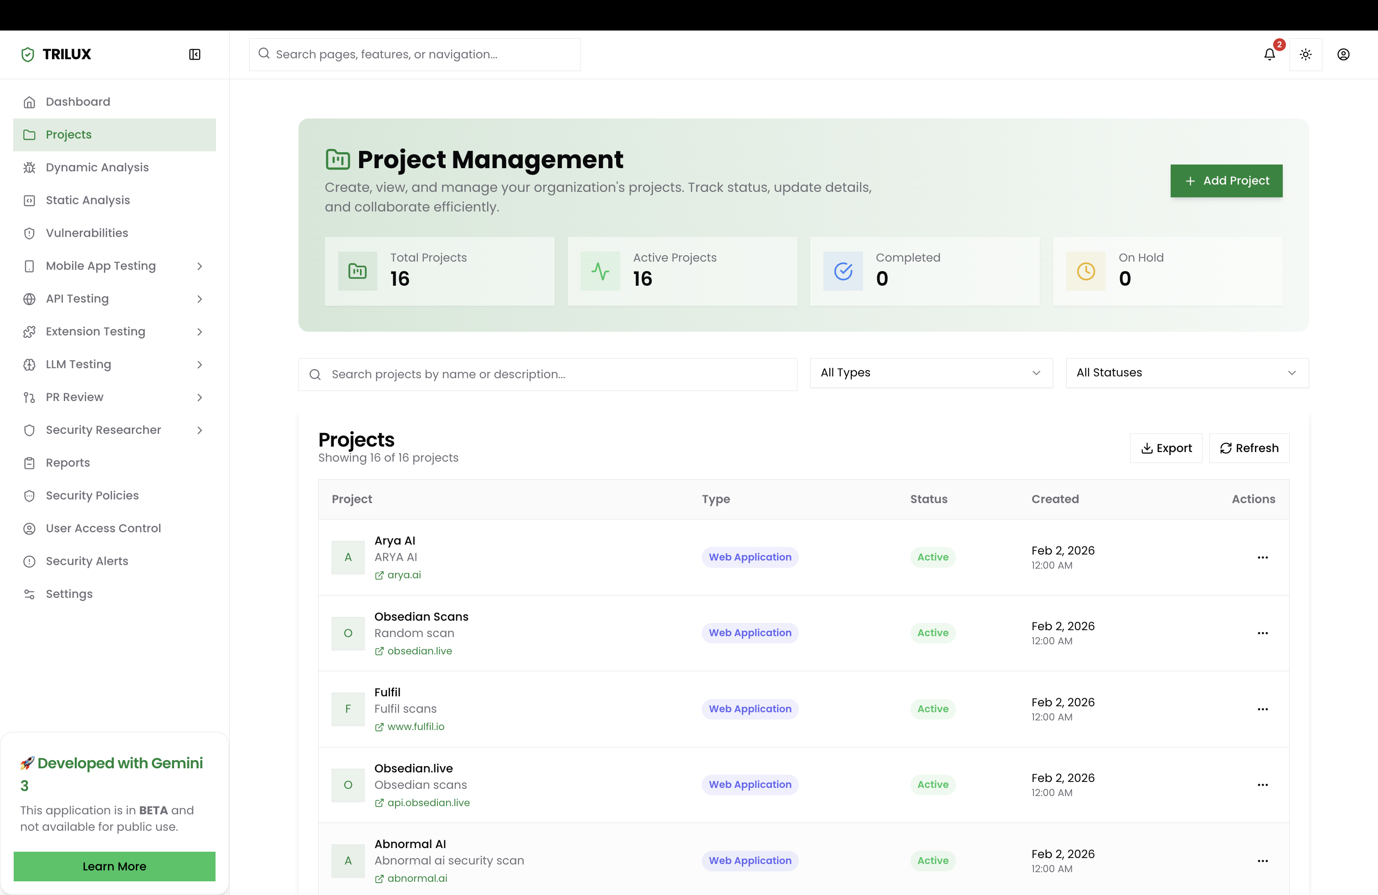
Task: Open the obsedian.live project link
Action: coord(419,651)
